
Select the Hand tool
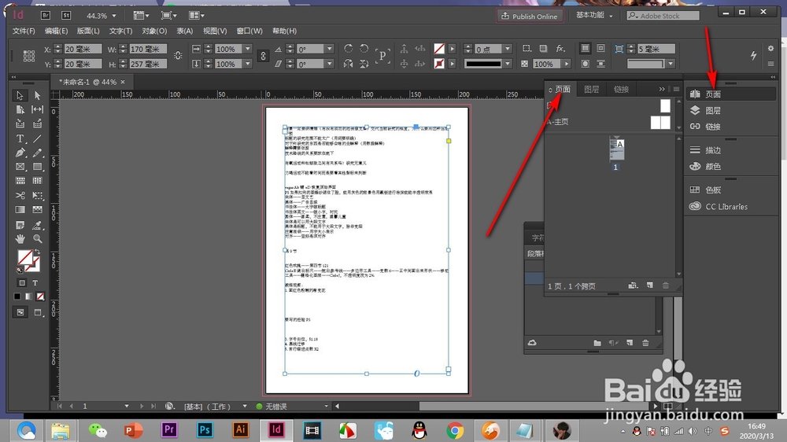tap(20, 239)
